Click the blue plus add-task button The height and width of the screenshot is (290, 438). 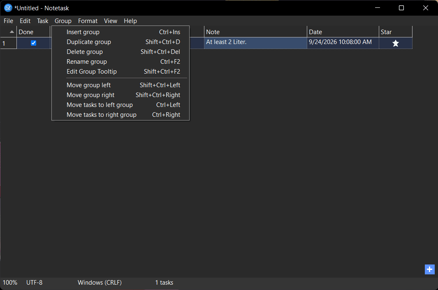click(430, 269)
